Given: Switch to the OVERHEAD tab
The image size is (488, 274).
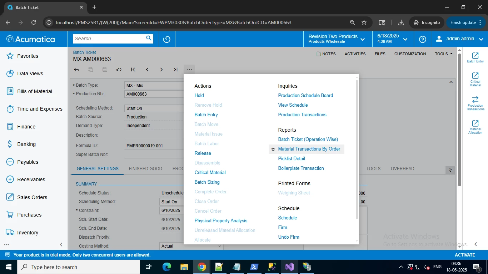Looking at the screenshot, I should (x=403, y=168).
